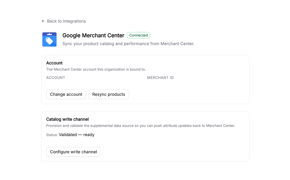Click the Provision and validate description text

(x=141, y=126)
